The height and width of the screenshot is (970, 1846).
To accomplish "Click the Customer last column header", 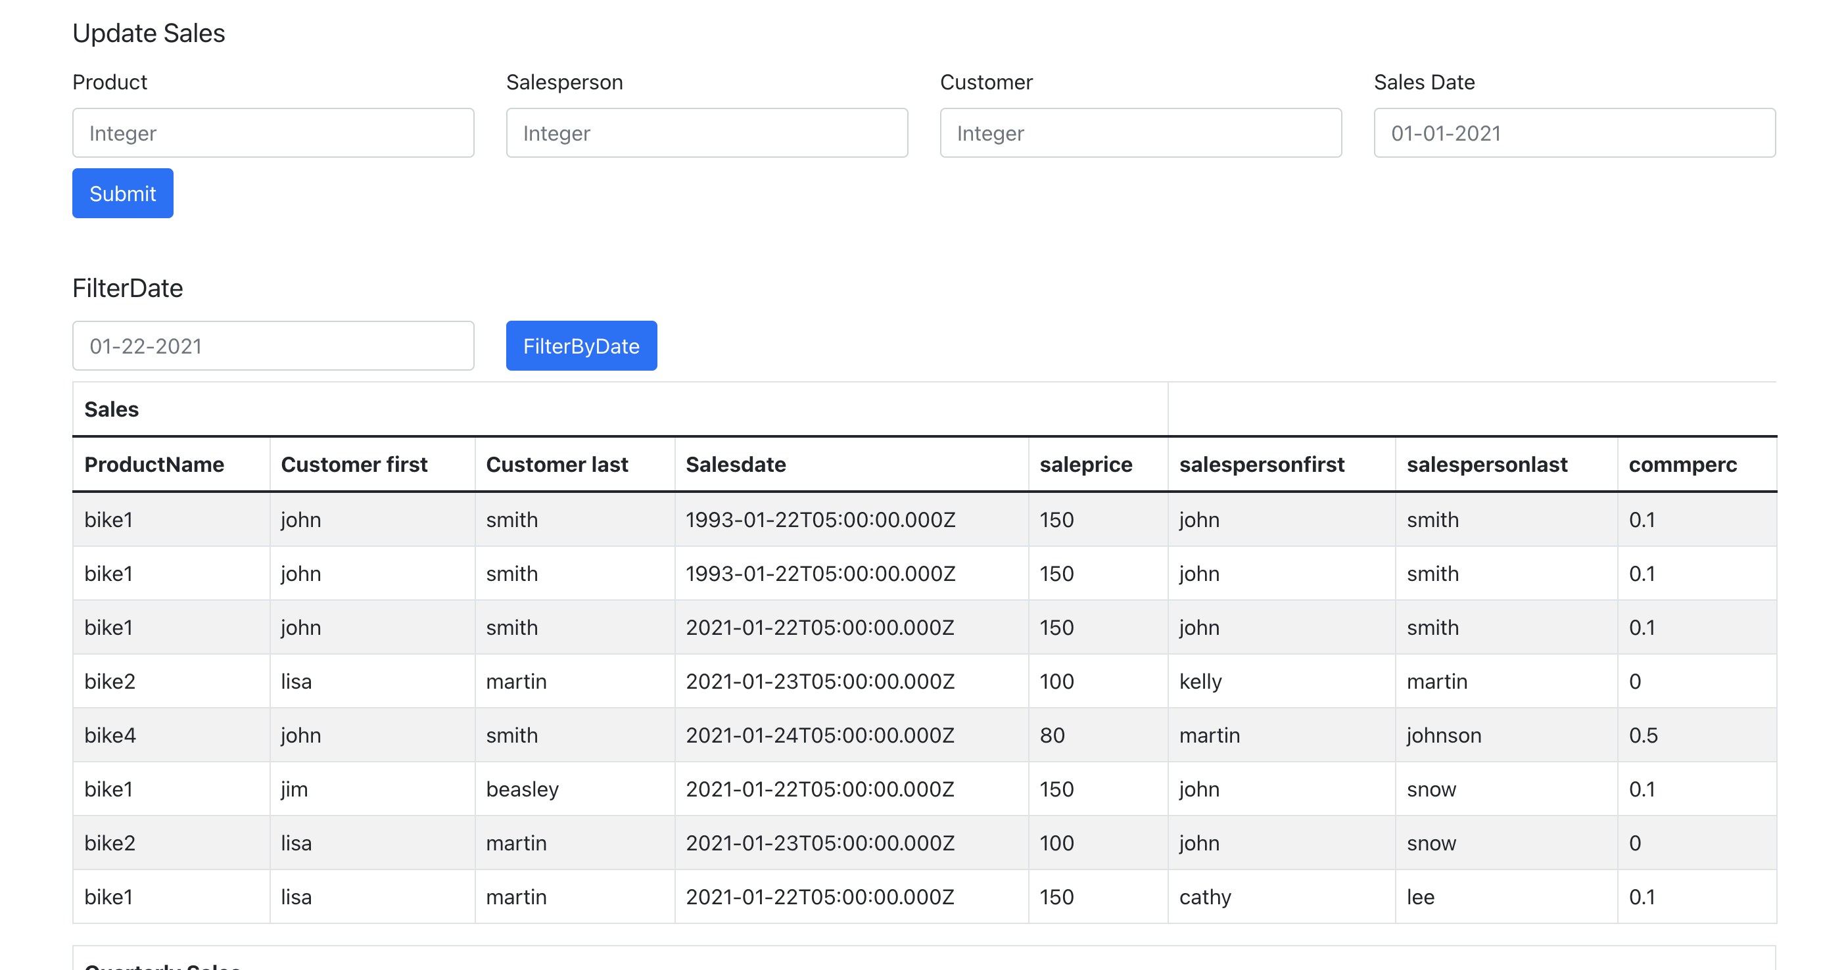I will pos(575,464).
